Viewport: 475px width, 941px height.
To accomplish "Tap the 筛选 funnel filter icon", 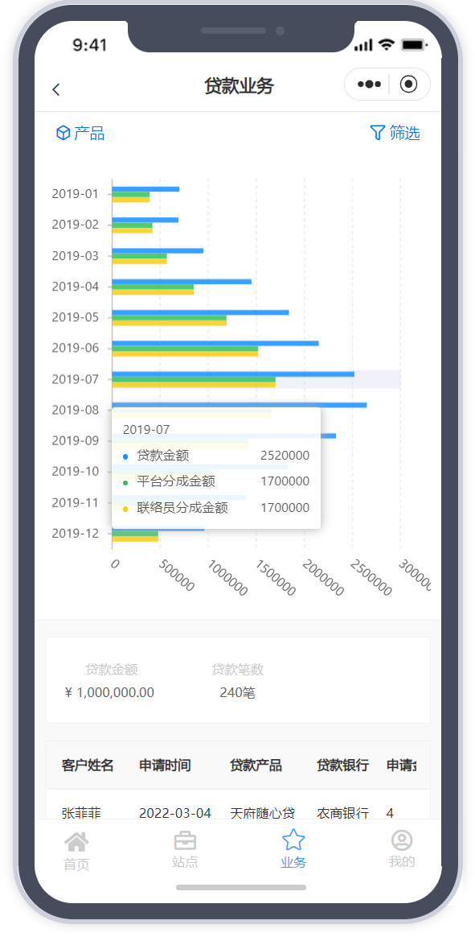I will point(378,133).
